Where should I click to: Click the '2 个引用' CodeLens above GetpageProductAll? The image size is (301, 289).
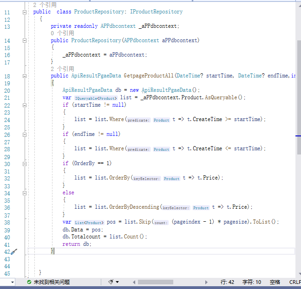click(x=62, y=69)
